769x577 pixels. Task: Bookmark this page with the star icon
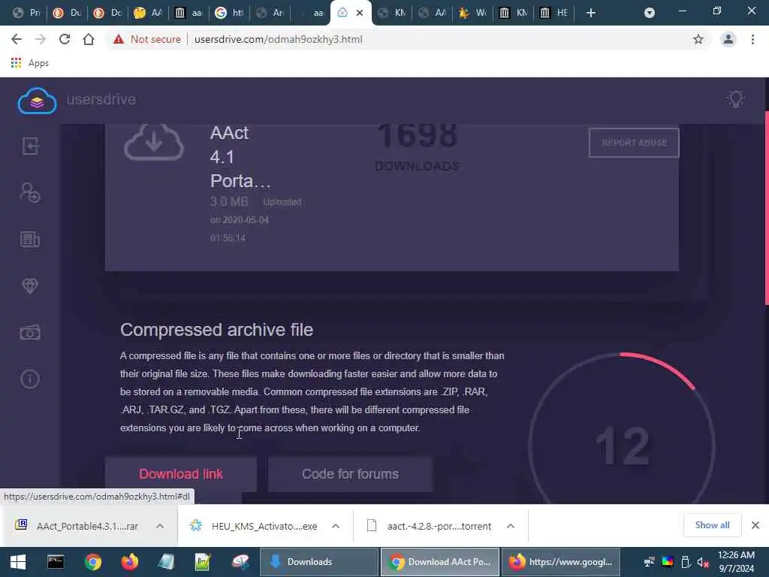698,39
